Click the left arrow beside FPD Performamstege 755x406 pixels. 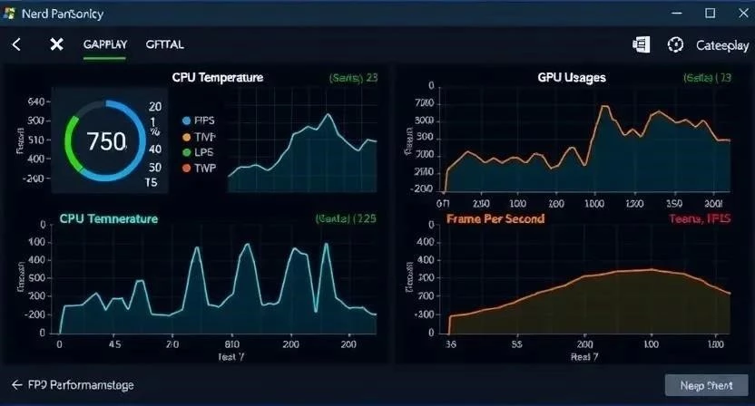[16, 385]
